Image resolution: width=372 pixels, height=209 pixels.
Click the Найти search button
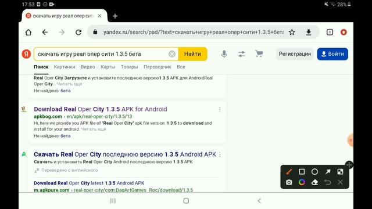pos(192,54)
